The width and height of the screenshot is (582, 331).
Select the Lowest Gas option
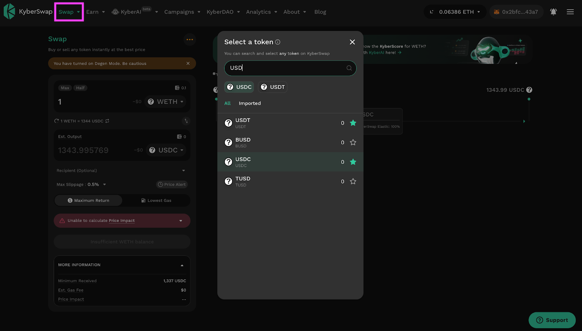[x=156, y=201]
